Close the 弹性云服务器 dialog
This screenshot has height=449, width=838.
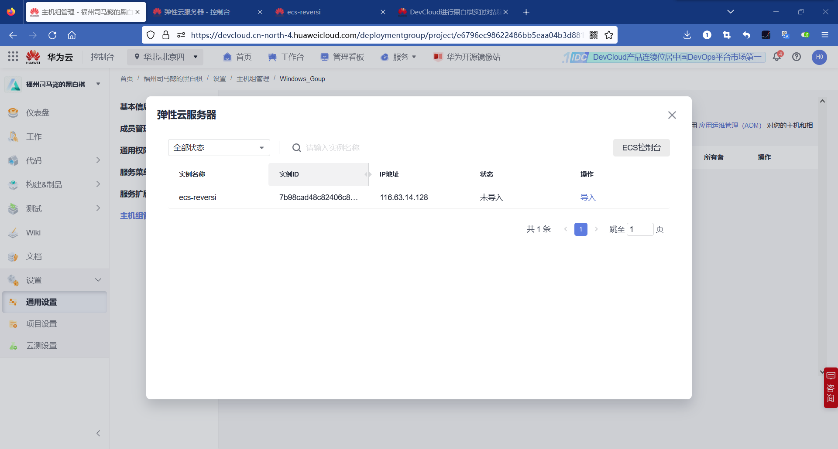672,115
